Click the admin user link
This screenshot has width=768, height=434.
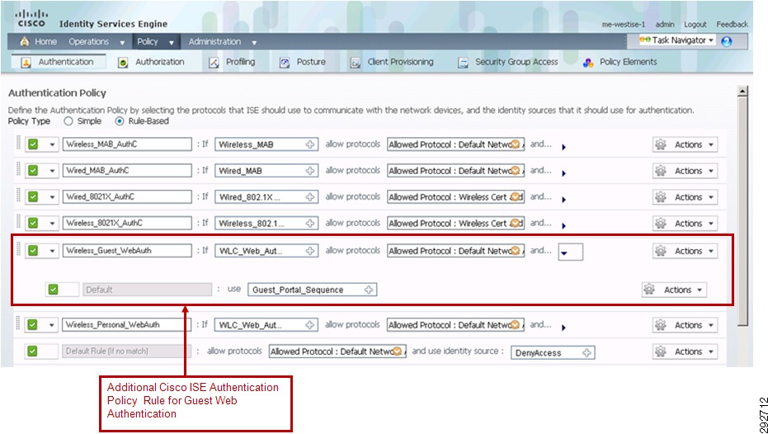coord(665,25)
